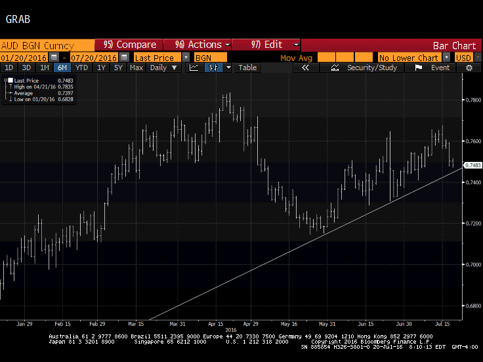Select YTD time range tab

[x=81, y=68]
